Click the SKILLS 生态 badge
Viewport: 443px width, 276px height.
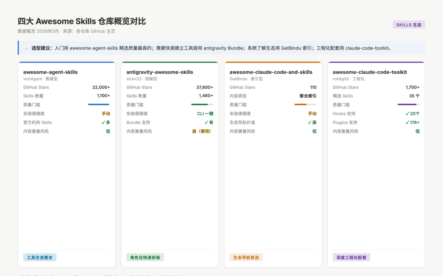(x=409, y=25)
